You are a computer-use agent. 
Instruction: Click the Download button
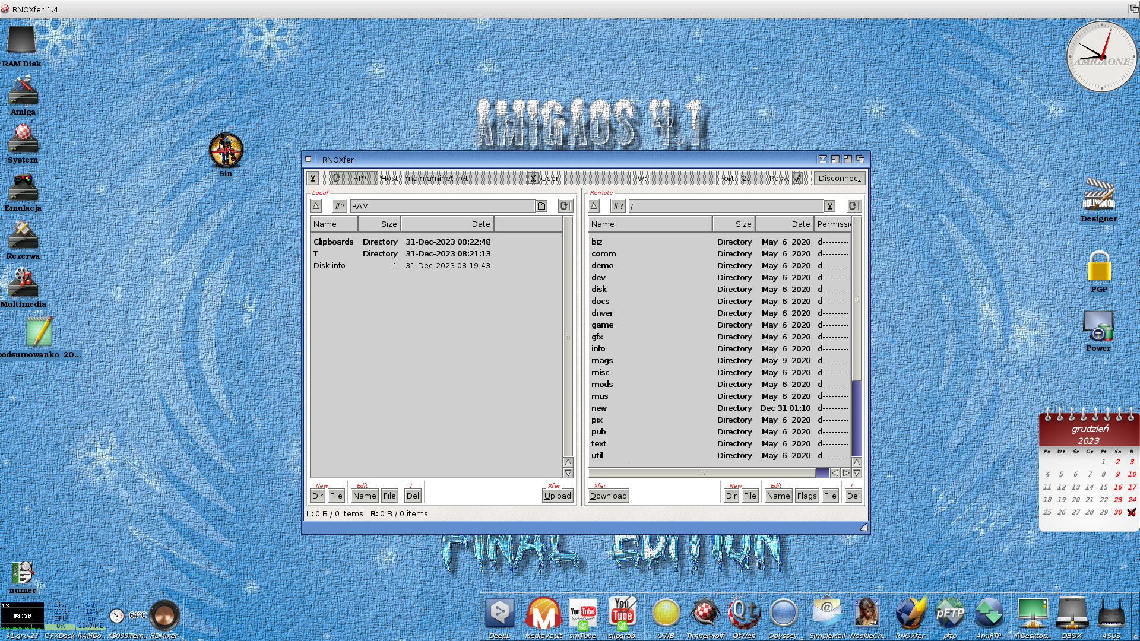click(x=609, y=496)
